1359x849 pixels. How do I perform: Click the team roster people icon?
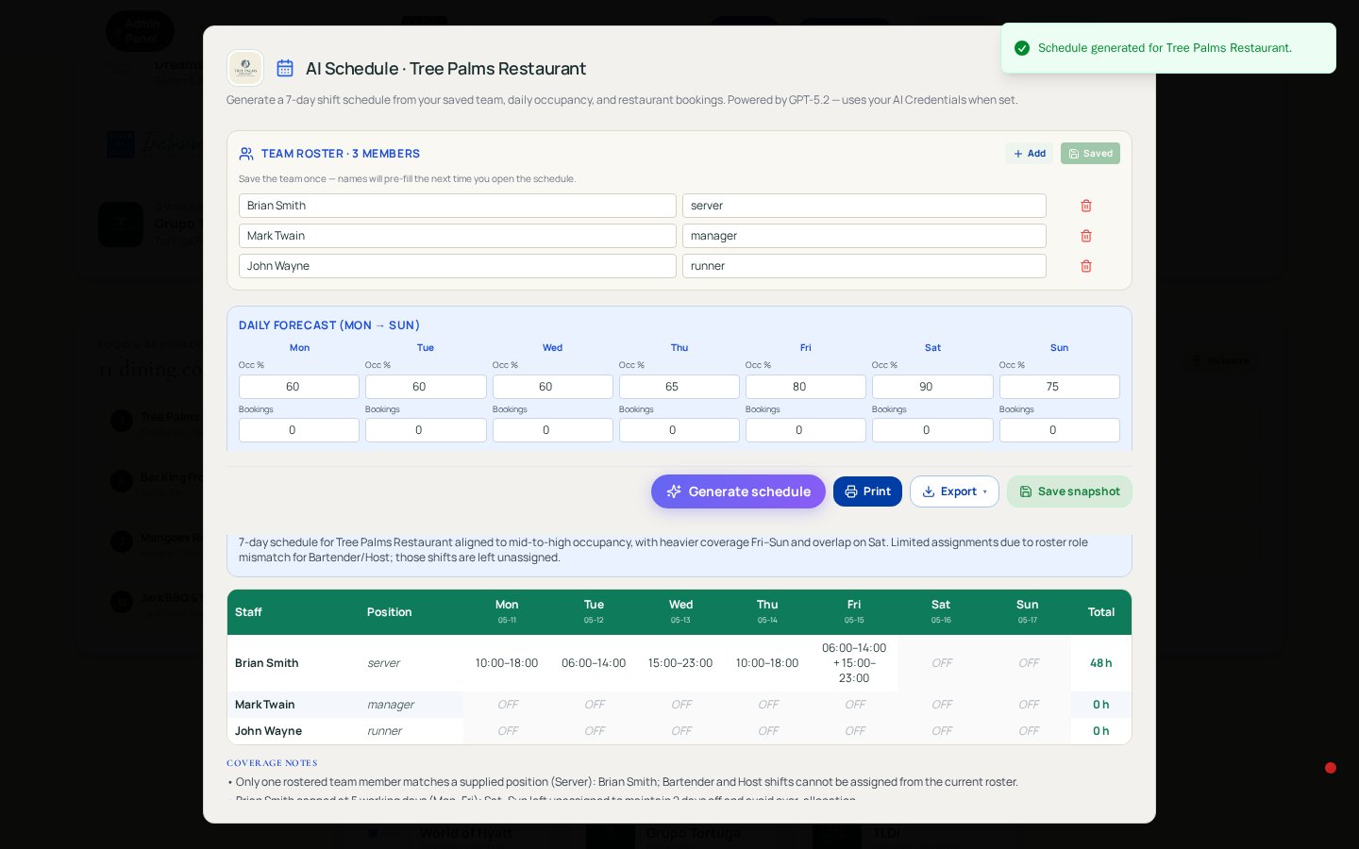coord(246,154)
